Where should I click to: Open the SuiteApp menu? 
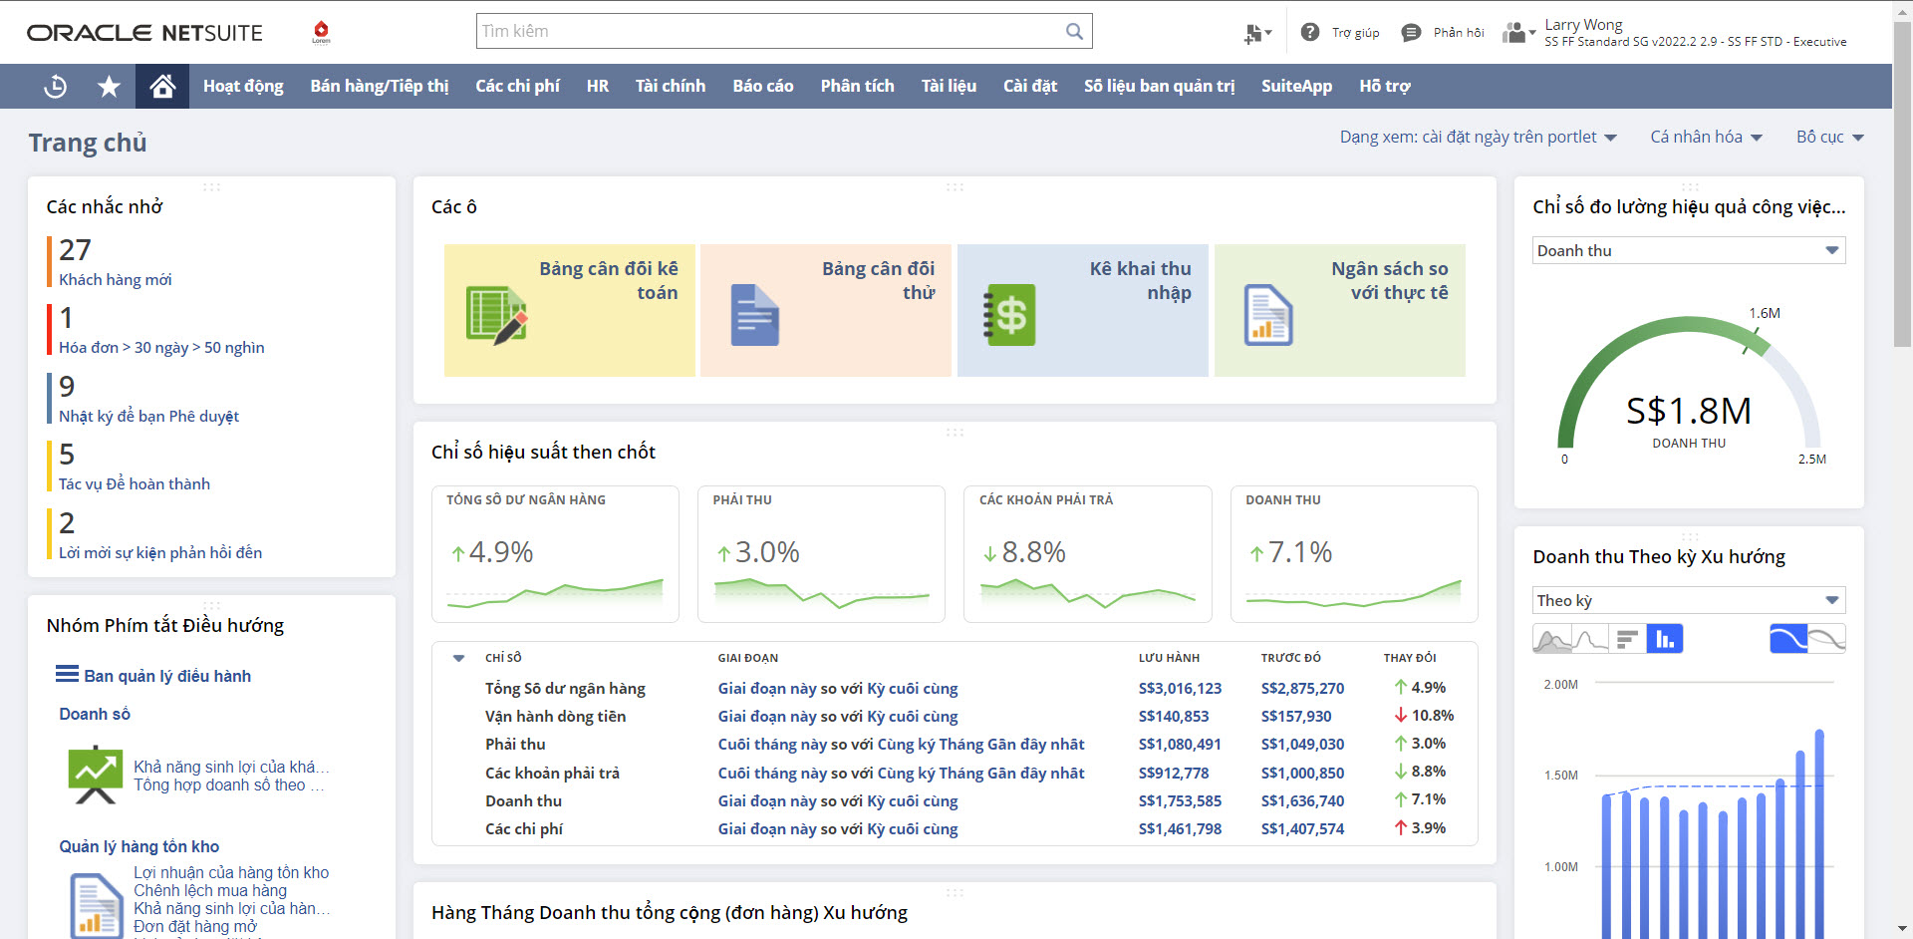click(1296, 87)
